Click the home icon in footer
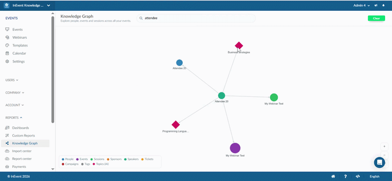392x181 pixels. (333, 177)
